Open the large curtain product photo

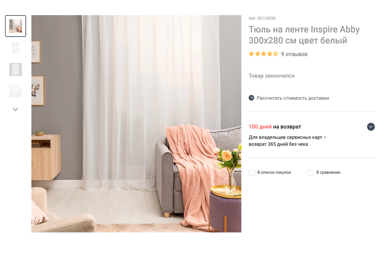pyautogui.click(x=136, y=124)
